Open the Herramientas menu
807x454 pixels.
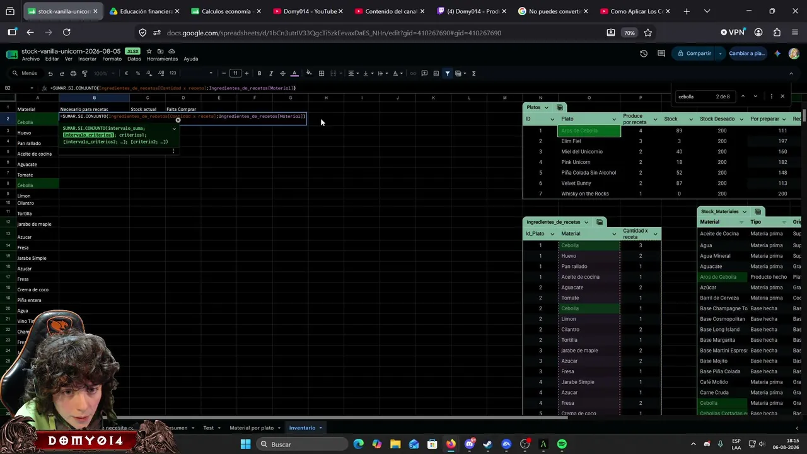(162, 59)
